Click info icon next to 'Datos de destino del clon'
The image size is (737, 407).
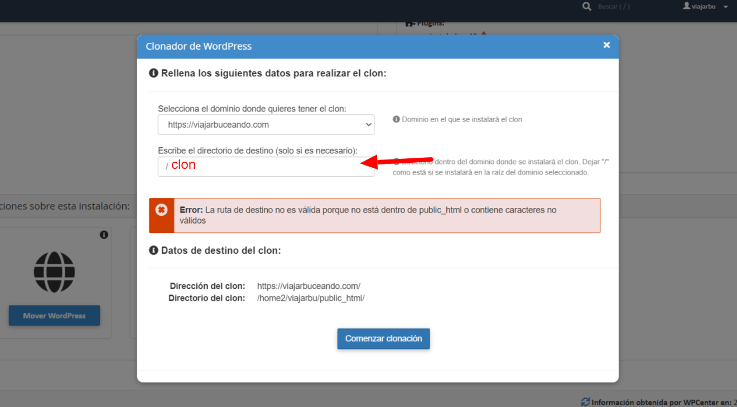click(x=153, y=250)
